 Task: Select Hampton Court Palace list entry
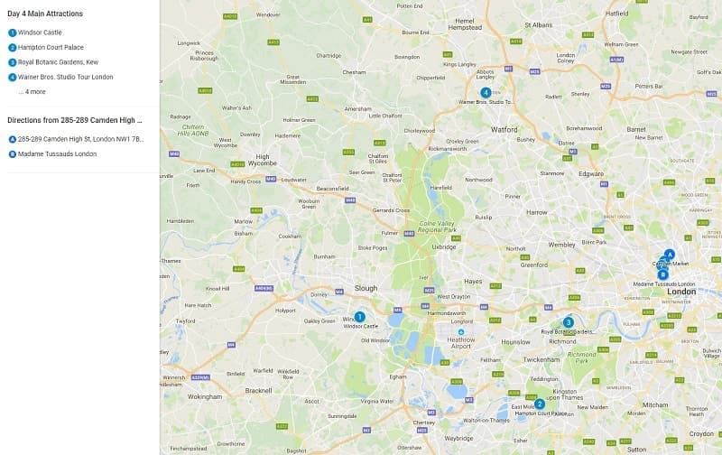[x=51, y=48]
